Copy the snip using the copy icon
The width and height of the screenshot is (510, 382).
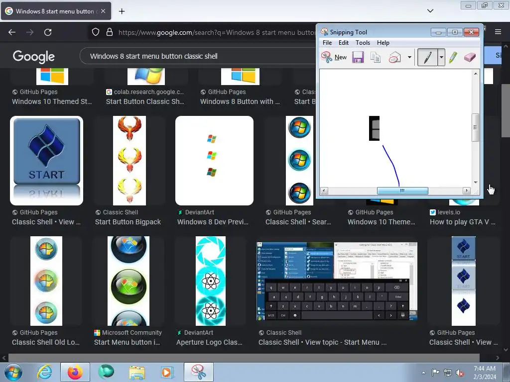click(376, 57)
